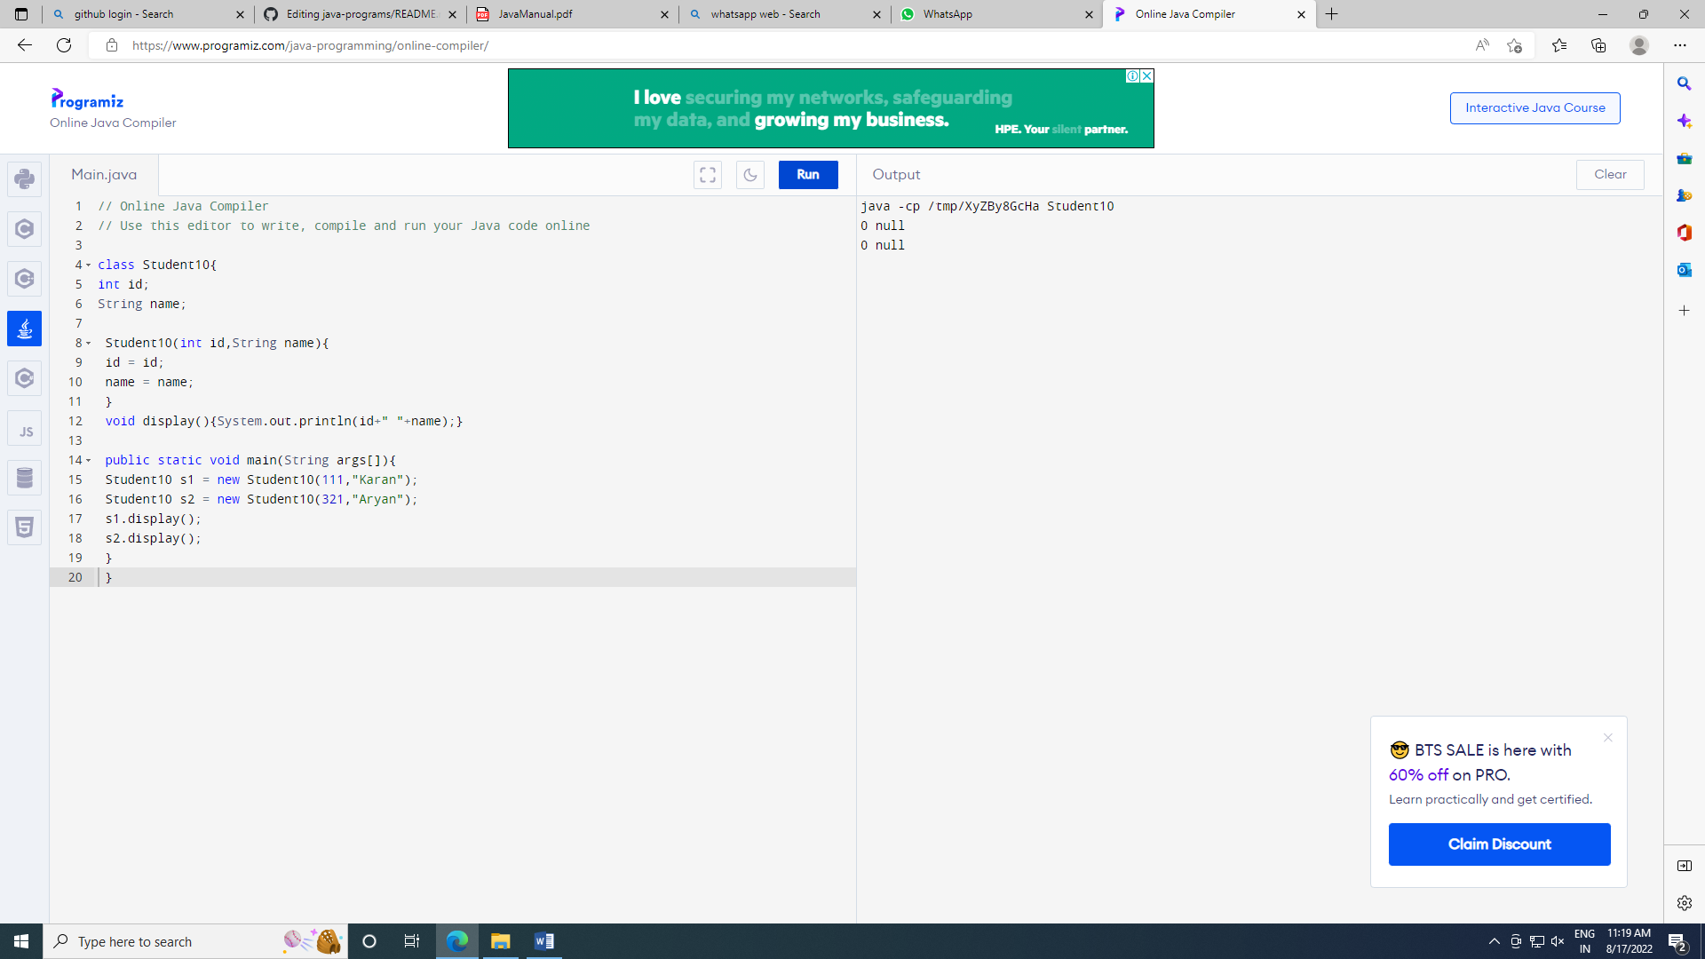The height and width of the screenshot is (959, 1705).
Task: Collapse the main method fold arrow
Action: point(88,461)
